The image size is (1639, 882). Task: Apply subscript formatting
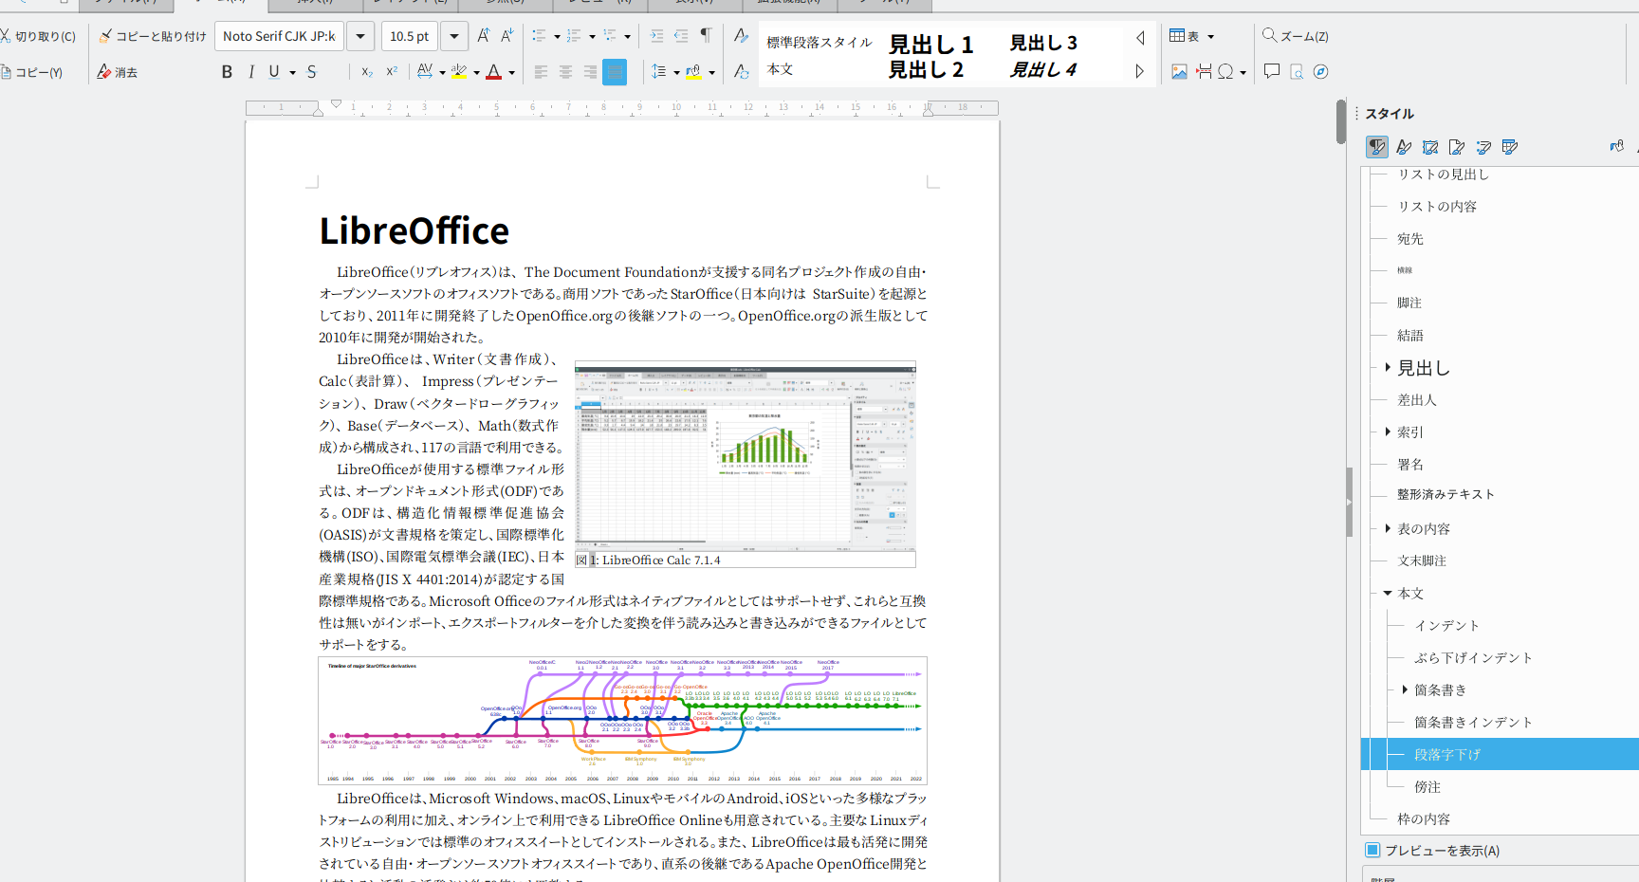[x=367, y=72]
